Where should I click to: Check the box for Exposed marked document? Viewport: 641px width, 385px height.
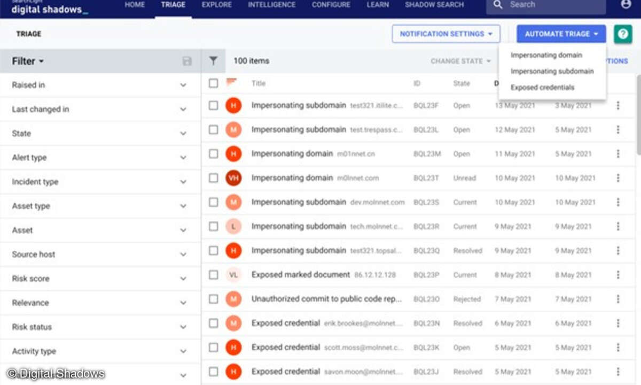213,275
